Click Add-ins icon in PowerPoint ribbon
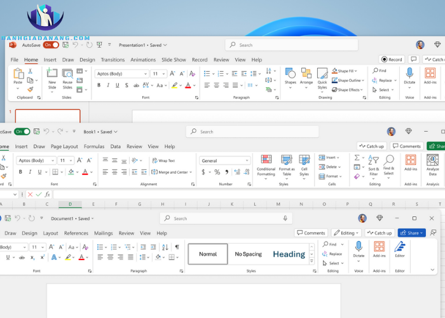 coord(430,73)
